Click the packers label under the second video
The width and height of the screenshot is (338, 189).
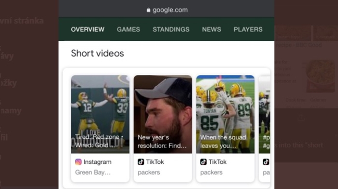point(149,173)
